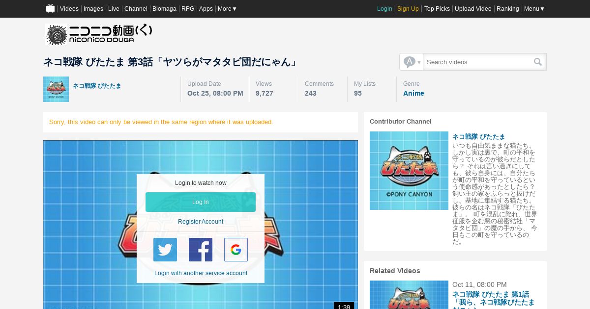Open the Ranking page
590x309 pixels.
coord(508,8)
